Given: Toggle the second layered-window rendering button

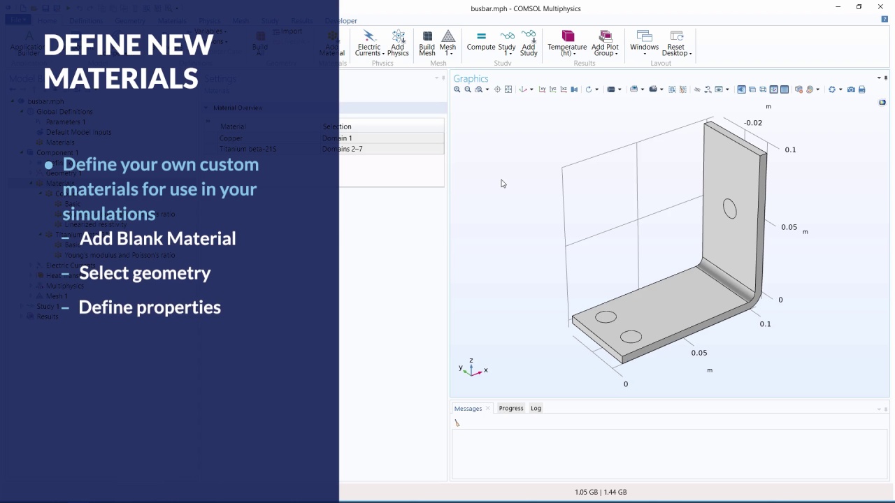Looking at the screenshot, I should pyautogui.click(x=752, y=89).
